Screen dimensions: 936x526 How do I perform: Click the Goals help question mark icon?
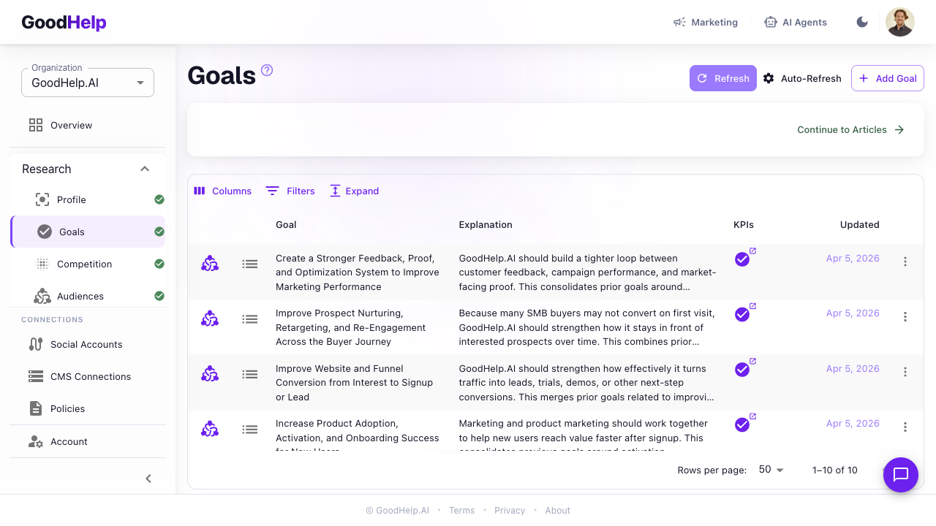point(266,69)
